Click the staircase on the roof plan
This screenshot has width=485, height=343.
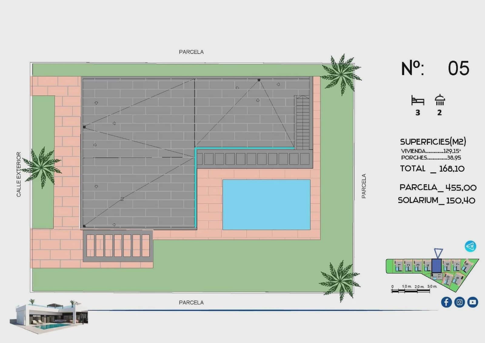coord(302,122)
